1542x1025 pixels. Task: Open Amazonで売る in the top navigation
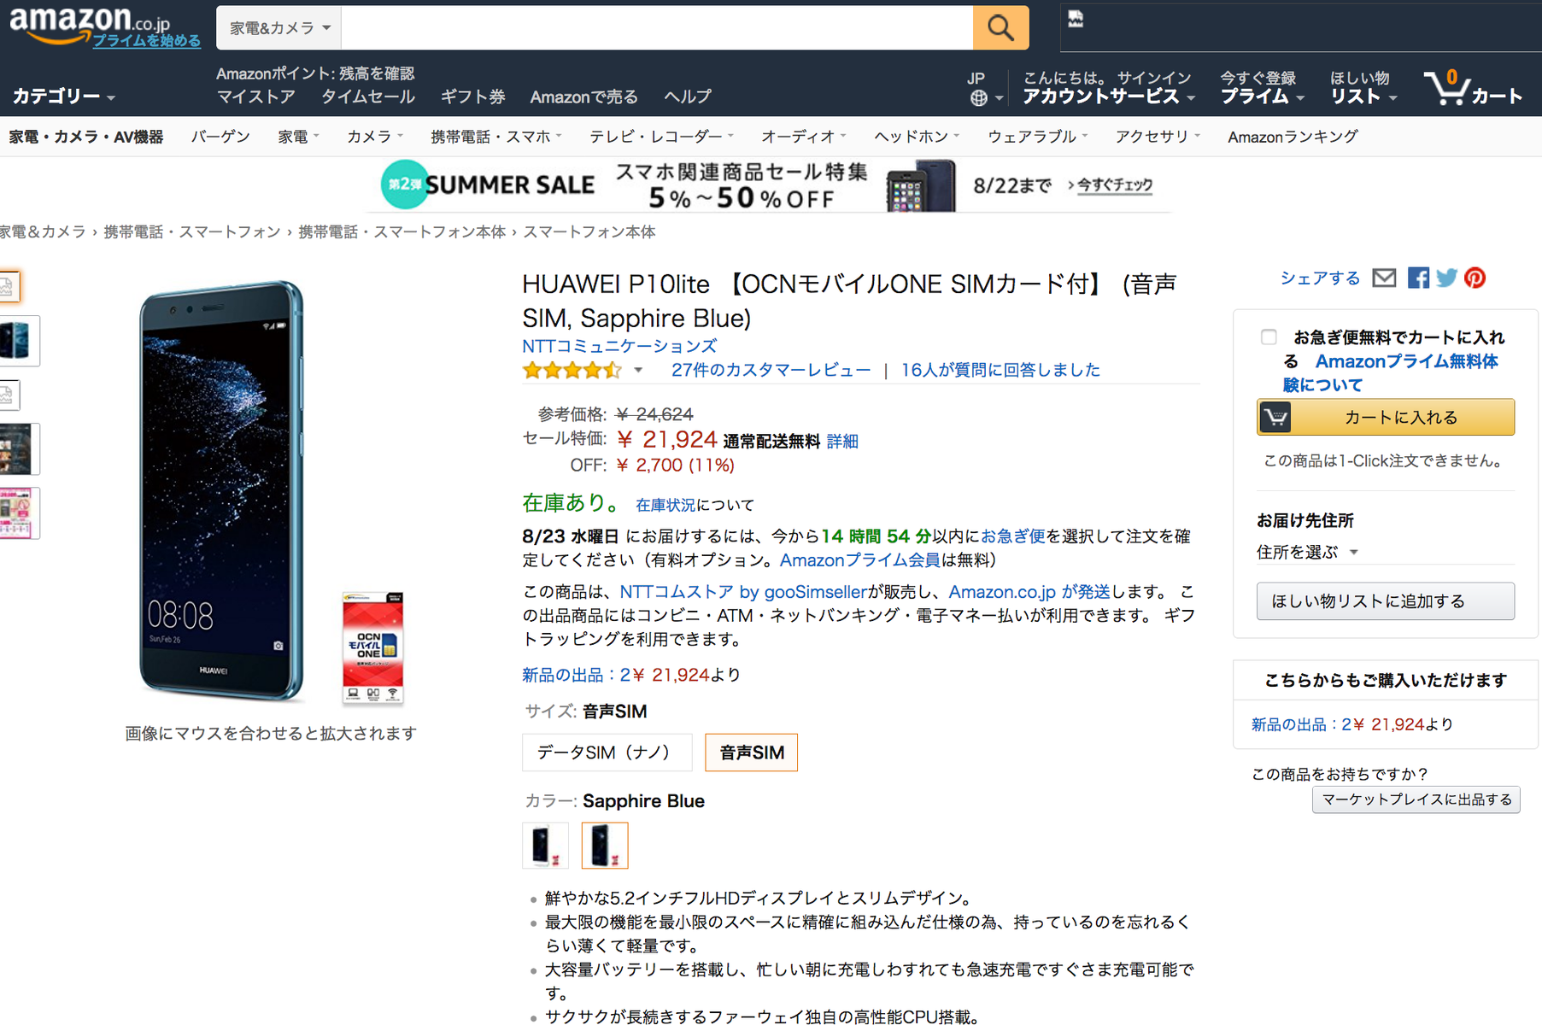tap(583, 97)
